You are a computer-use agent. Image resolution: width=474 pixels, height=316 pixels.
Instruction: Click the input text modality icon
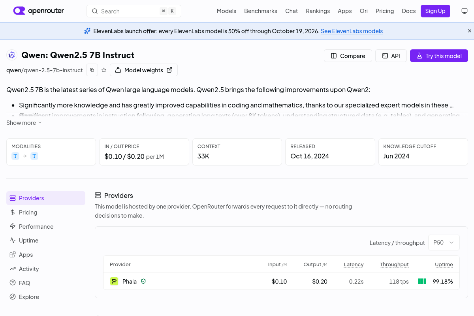point(15,156)
